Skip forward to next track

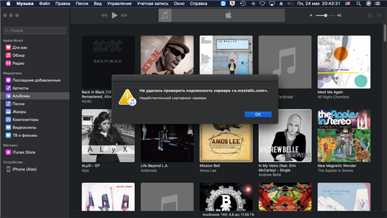[124, 15]
